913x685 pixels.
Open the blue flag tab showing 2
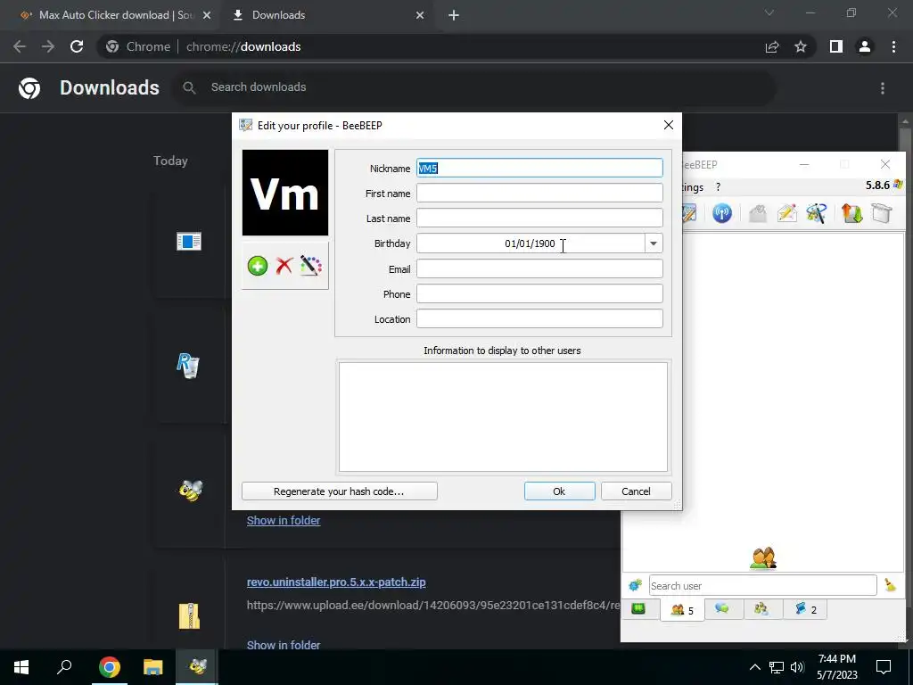805,609
